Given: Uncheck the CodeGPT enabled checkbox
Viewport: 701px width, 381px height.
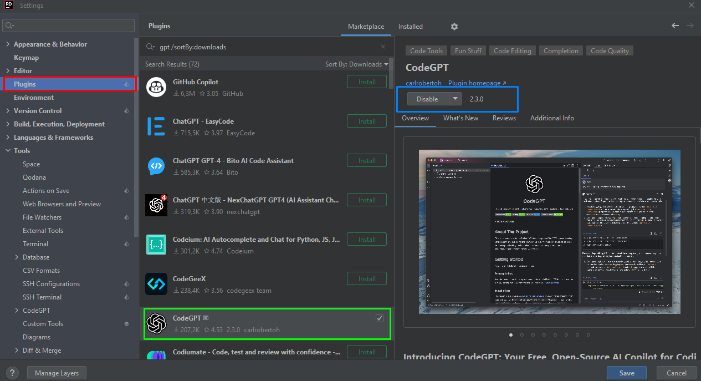Looking at the screenshot, I should click(x=380, y=318).
